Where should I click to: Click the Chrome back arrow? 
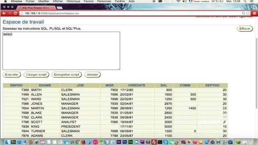click(x=4, y=13)
